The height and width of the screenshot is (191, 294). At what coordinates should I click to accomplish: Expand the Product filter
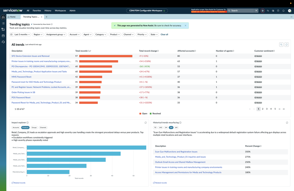point(115,35)
